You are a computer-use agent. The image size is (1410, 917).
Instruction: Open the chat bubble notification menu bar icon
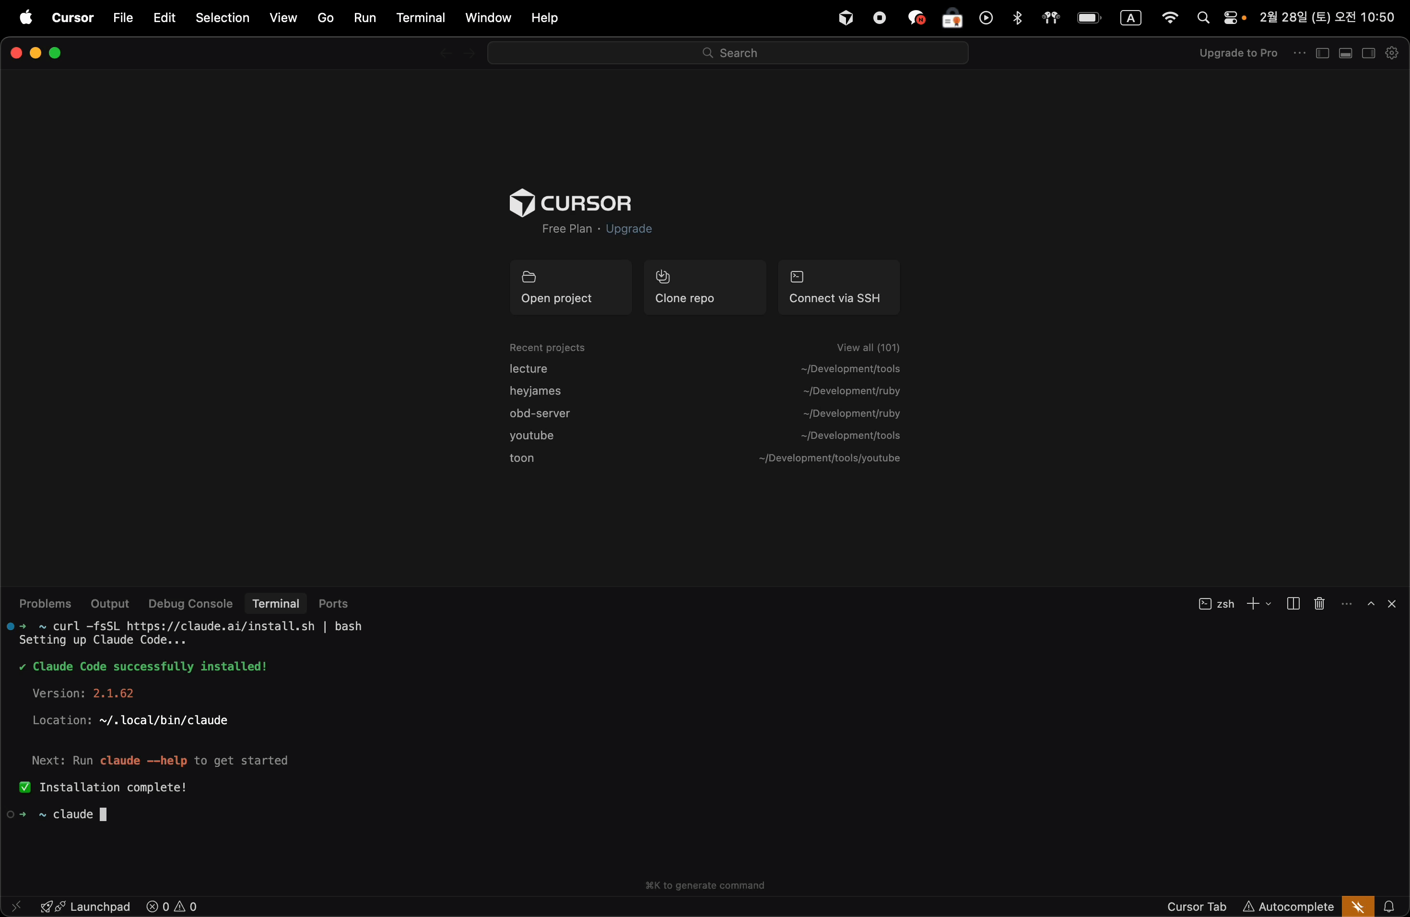tap(916, 18)
